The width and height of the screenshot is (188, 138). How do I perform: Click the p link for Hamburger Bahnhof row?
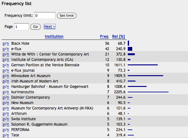(4, 87)
